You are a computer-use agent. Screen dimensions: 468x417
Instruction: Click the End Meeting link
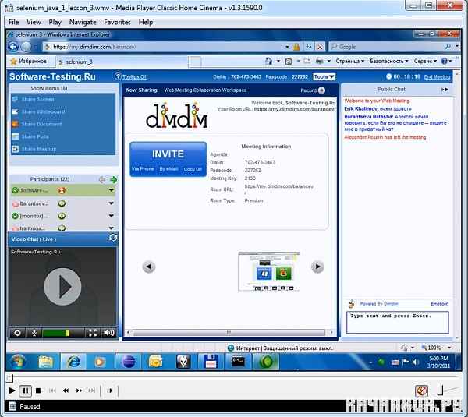coord(437,77)
